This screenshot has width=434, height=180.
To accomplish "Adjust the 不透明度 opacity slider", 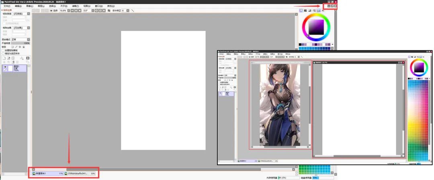I will pyautogui.click(x=20, y=43).
